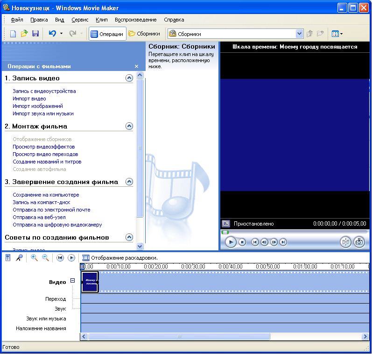
Task: Open the Правка menu
Action: 39,20
